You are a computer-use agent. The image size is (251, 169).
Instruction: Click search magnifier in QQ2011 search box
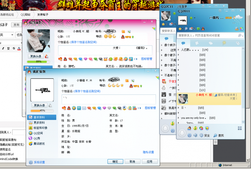tap(240, 35)
